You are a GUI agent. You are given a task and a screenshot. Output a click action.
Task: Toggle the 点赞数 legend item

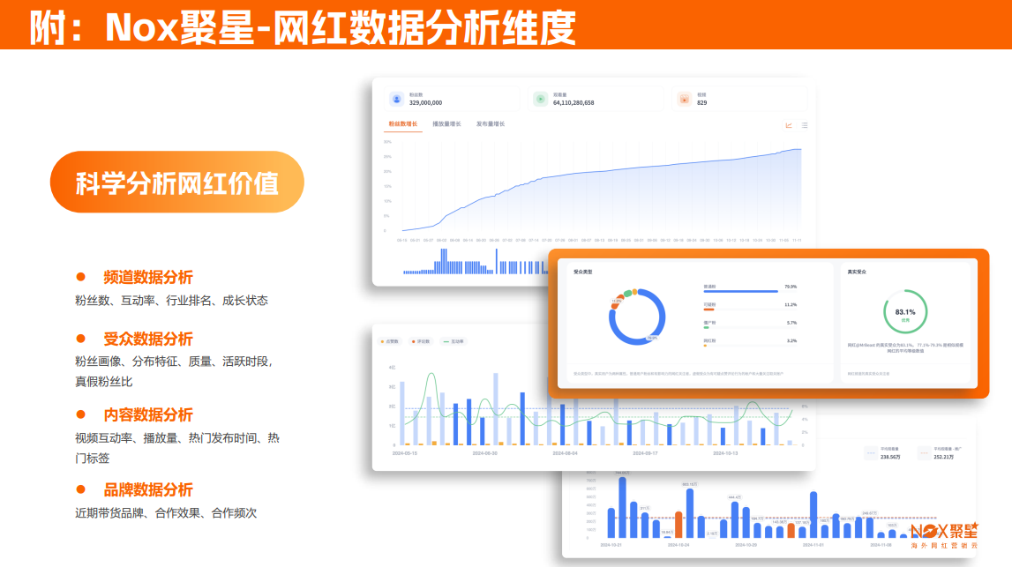391,341
